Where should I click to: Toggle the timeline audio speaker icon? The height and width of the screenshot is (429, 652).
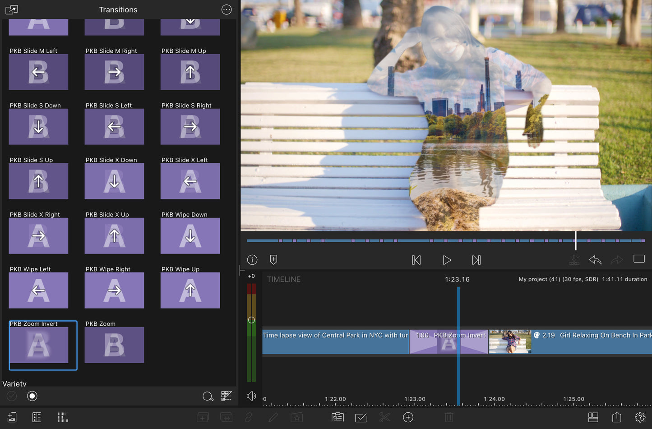(251, 396)
